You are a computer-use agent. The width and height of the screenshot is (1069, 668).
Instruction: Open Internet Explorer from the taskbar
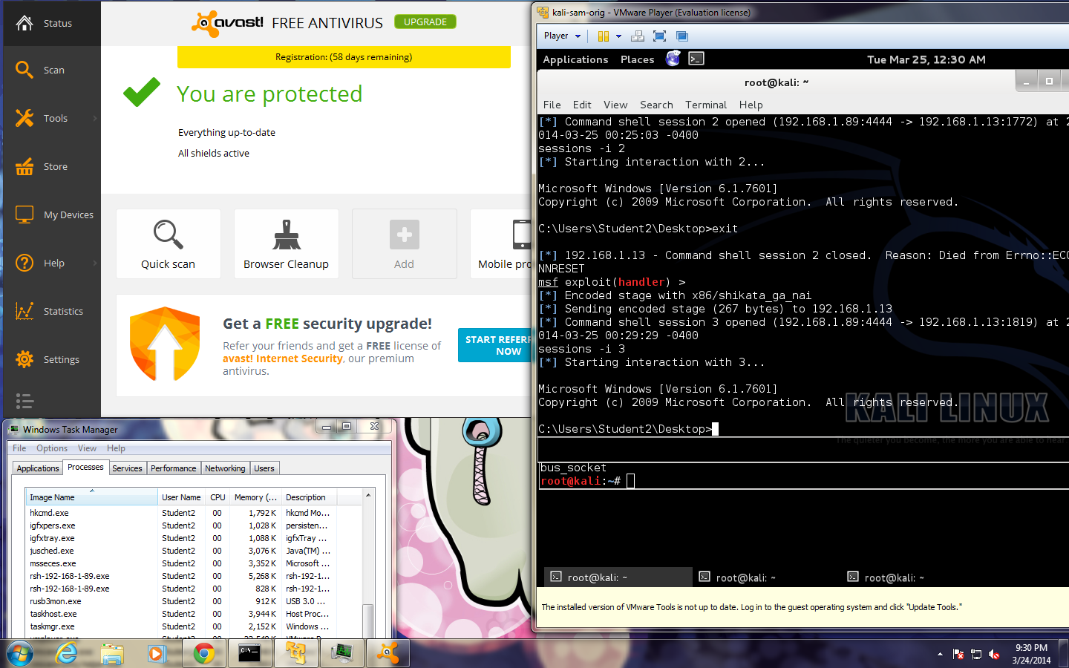click(67, 653)
